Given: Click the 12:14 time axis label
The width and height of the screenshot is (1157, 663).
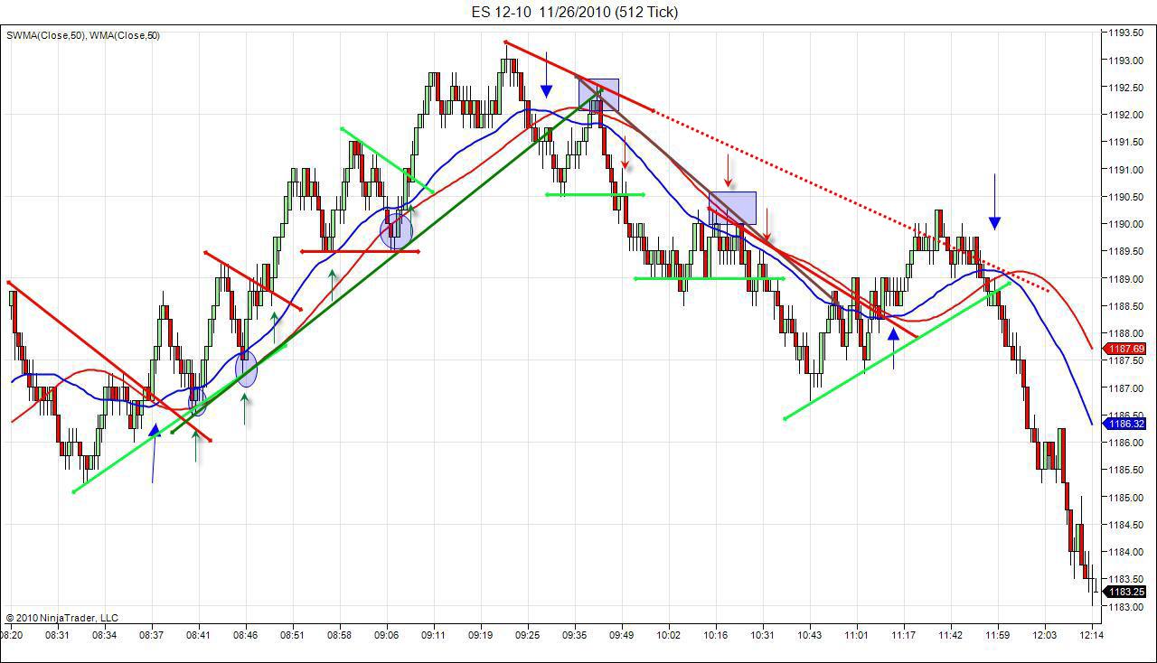Looking at the screenshot, I should click(x=1092, y=635).
